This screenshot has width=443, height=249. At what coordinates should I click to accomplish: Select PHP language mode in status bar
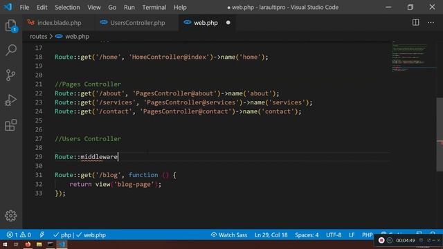point(367,235)
